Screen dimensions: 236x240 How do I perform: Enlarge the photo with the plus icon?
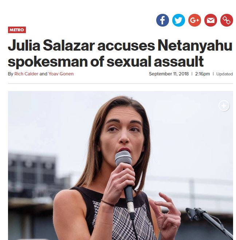[x=224, y=106]
